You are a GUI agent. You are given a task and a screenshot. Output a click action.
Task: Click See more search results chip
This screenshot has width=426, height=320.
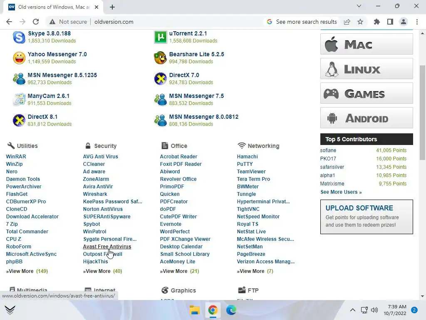[302, 22]
